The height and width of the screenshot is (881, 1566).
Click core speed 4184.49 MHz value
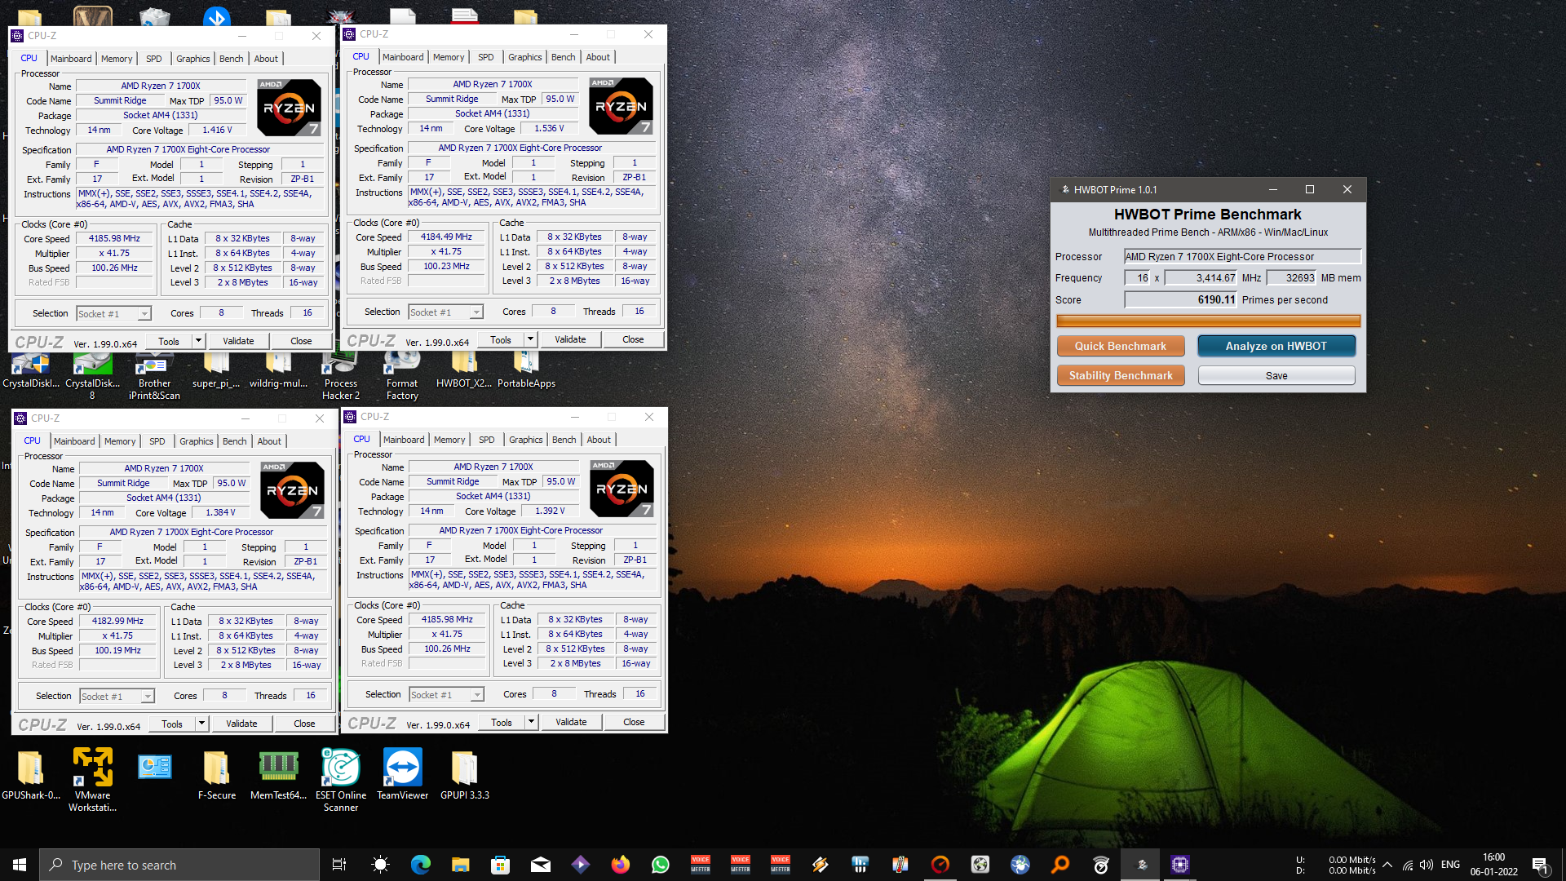point(446,237)
